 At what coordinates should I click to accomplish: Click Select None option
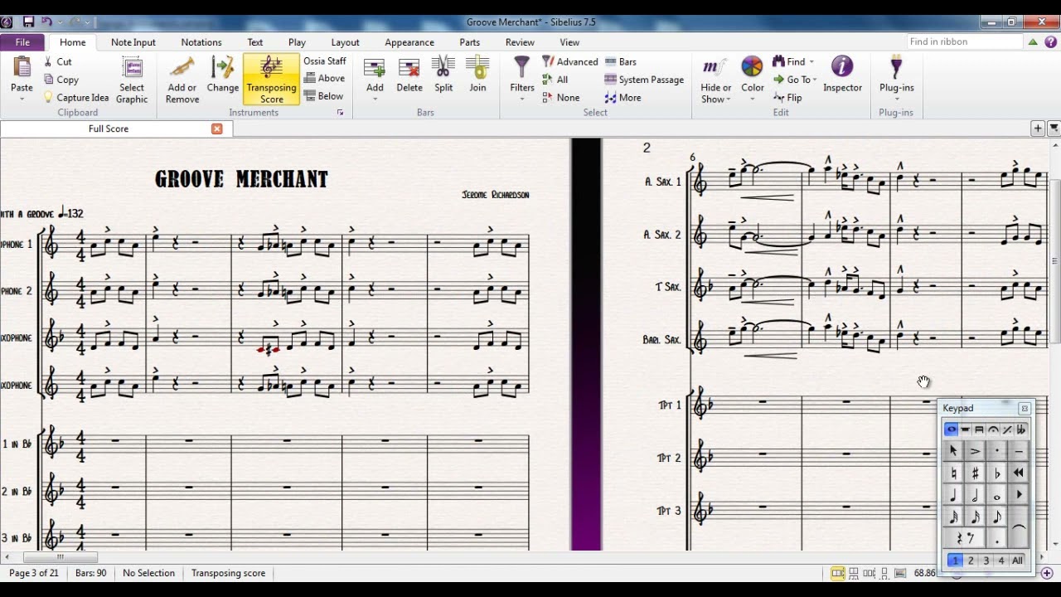pos(561,98)
